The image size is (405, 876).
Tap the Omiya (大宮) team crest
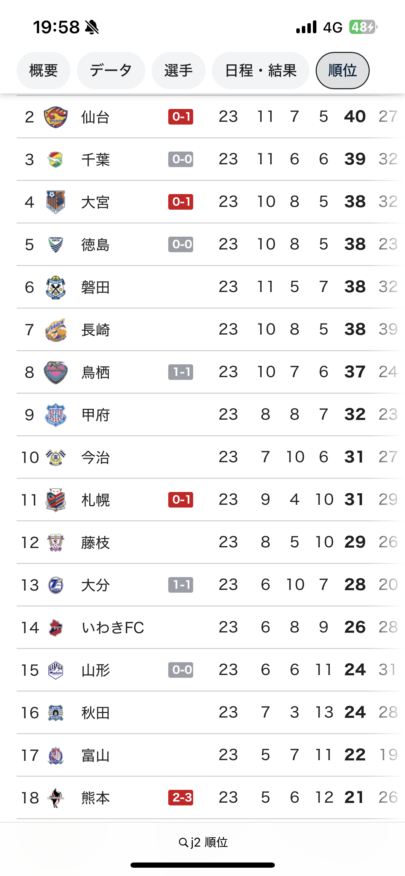click(55, 202)
